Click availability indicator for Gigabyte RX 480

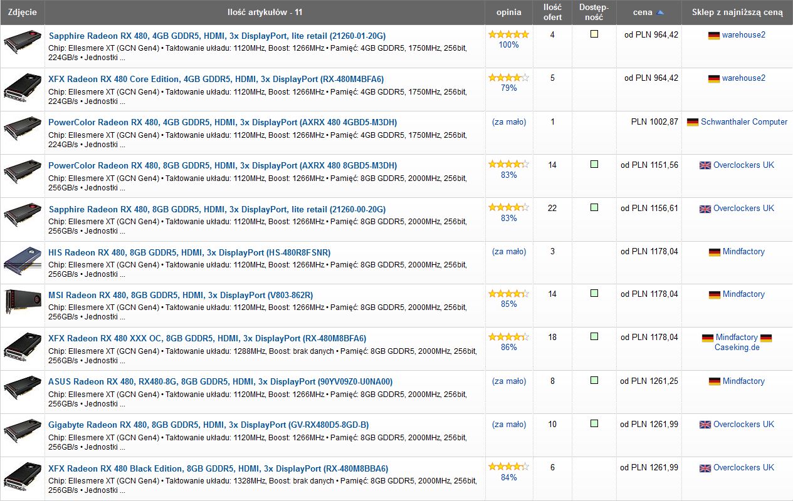[x=594, y=423]
